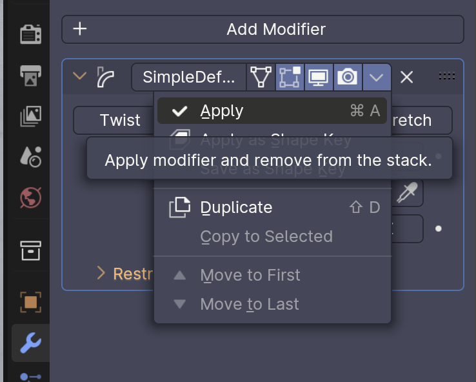Expand the Restrictions subpanel

(101, 274)
